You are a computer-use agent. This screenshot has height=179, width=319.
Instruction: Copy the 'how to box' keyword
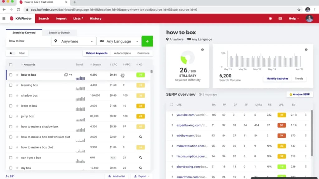66,75
